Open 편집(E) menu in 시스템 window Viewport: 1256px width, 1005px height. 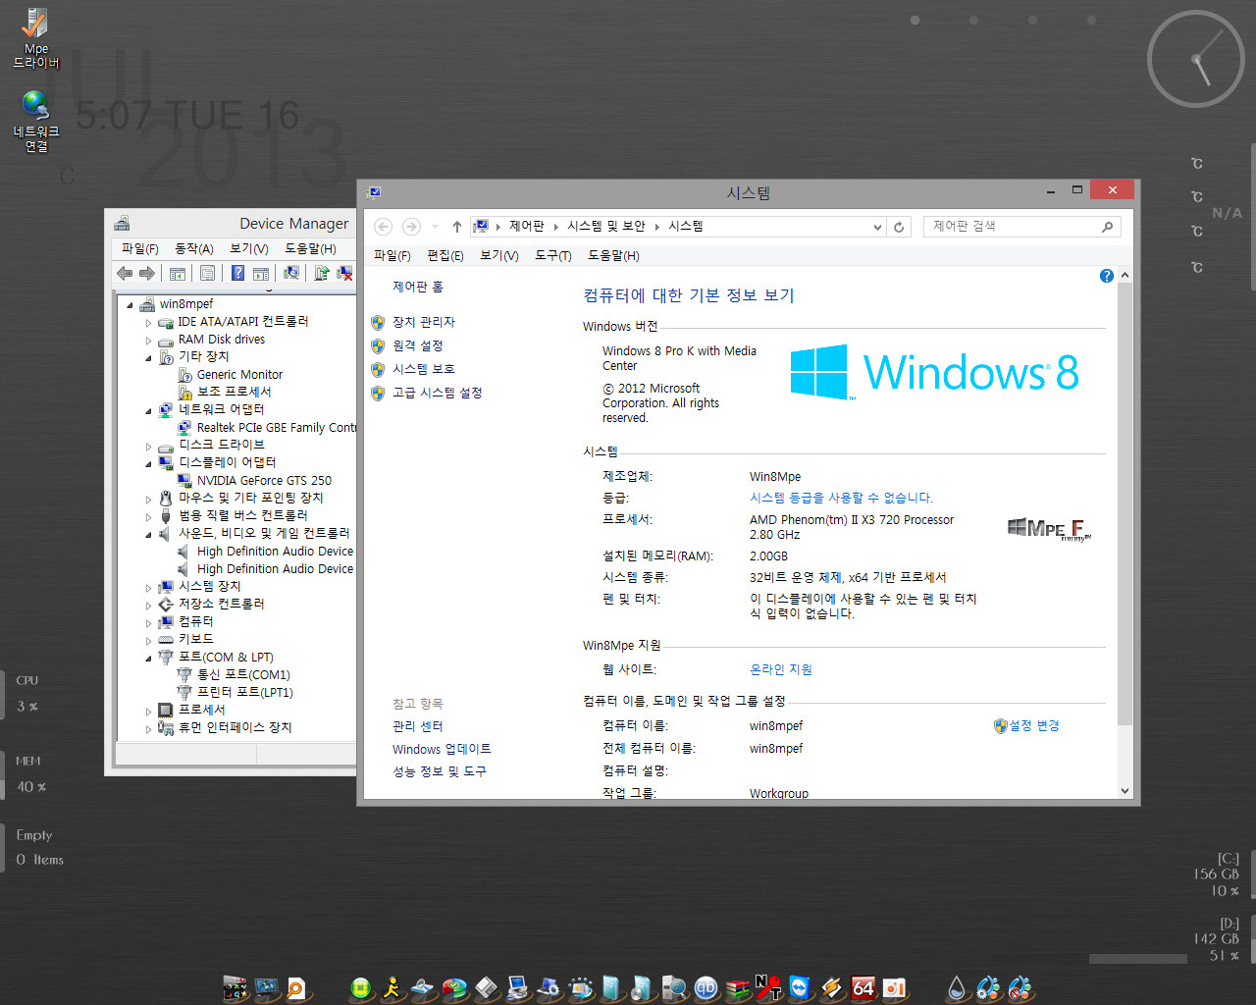445,255
